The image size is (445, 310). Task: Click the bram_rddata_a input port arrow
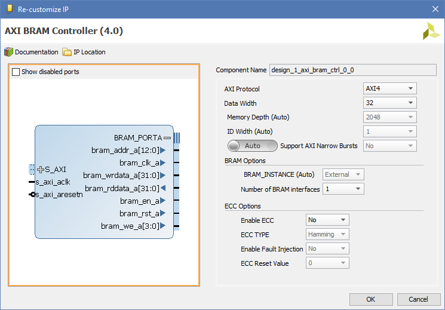click(162, 188)
